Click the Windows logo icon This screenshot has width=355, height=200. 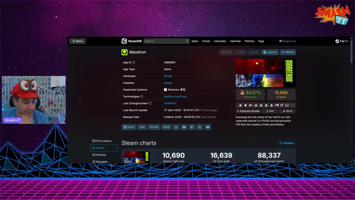coord(165,90)
